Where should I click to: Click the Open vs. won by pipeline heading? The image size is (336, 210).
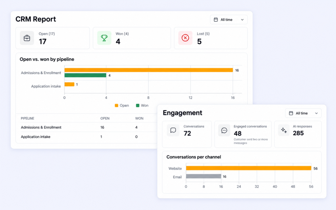pyautogui.click(x=47, y=59)
